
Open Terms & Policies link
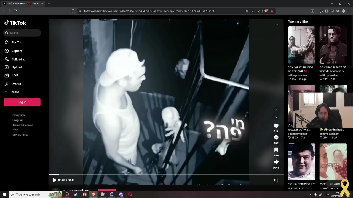tap(23, 125)
